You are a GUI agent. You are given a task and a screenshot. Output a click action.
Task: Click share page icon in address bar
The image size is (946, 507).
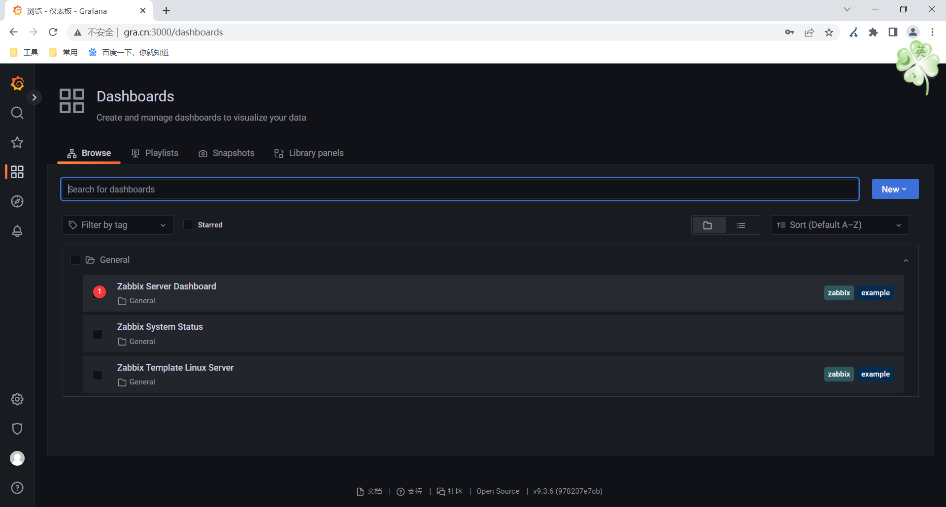coord(809,32)
